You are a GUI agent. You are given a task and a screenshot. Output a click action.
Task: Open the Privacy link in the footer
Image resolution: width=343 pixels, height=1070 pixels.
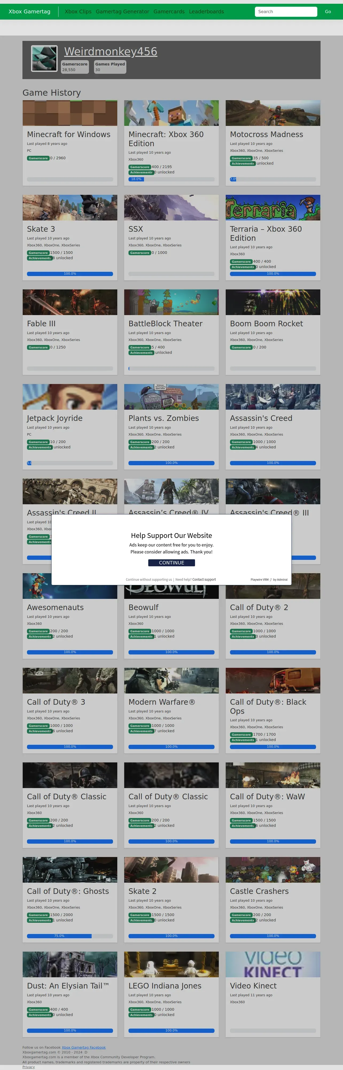click(29, 1067)
